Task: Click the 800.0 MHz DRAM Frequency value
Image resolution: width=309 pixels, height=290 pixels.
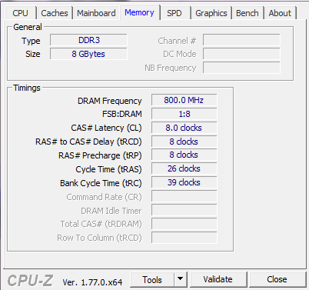Action: click(184, 100)
